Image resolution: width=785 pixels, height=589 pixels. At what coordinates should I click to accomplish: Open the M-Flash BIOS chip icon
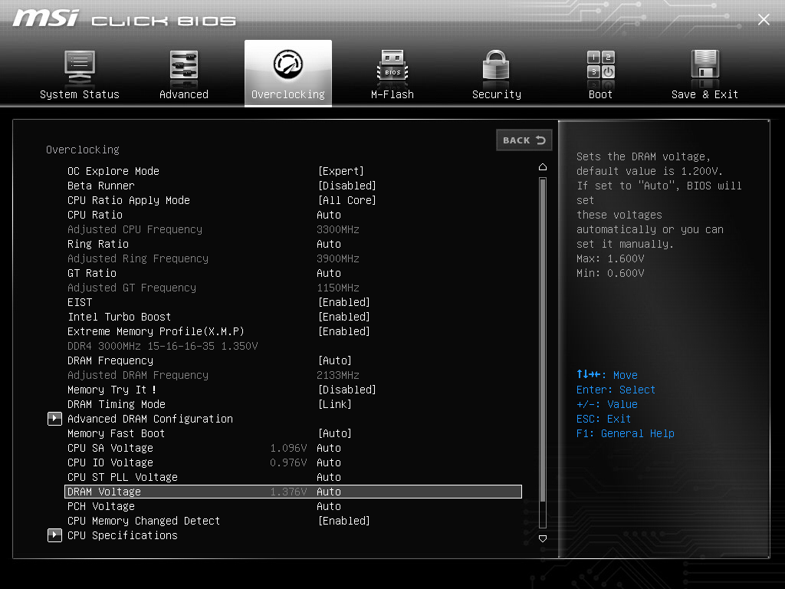click(392, 66)
